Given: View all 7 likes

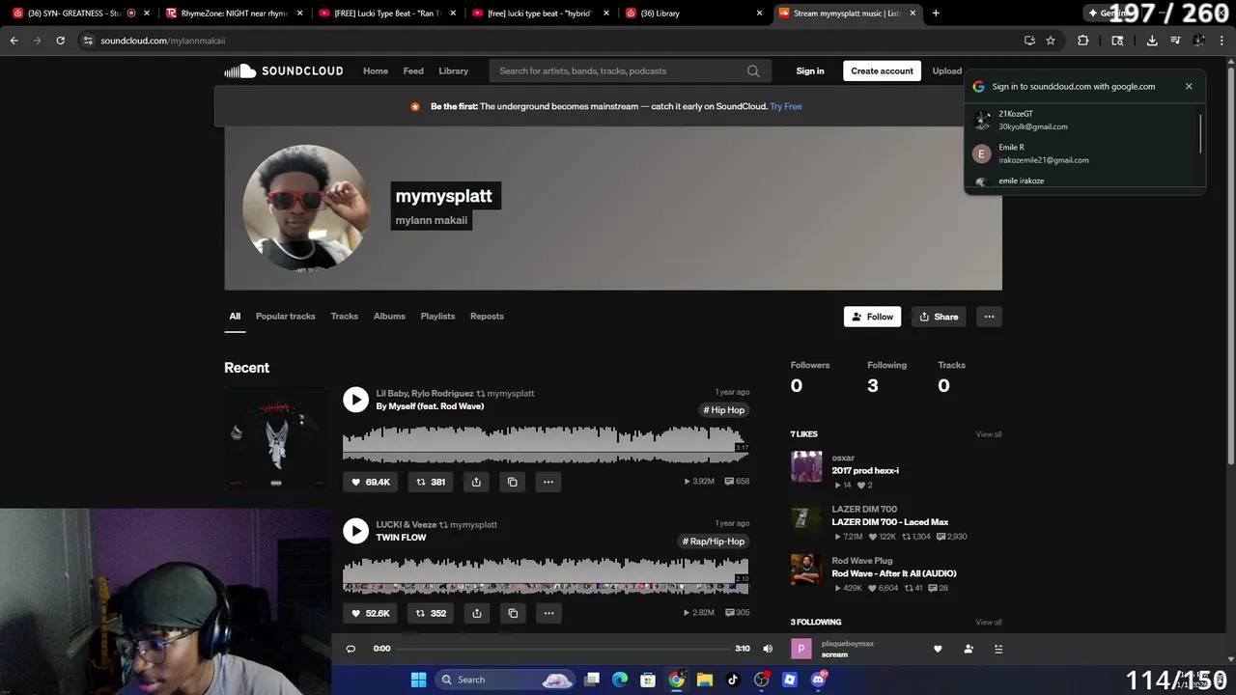Looking at the screenshot, I should [988, 434].
